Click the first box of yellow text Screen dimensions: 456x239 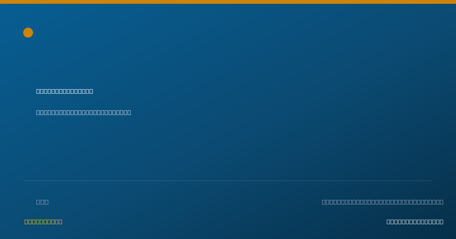26,222
